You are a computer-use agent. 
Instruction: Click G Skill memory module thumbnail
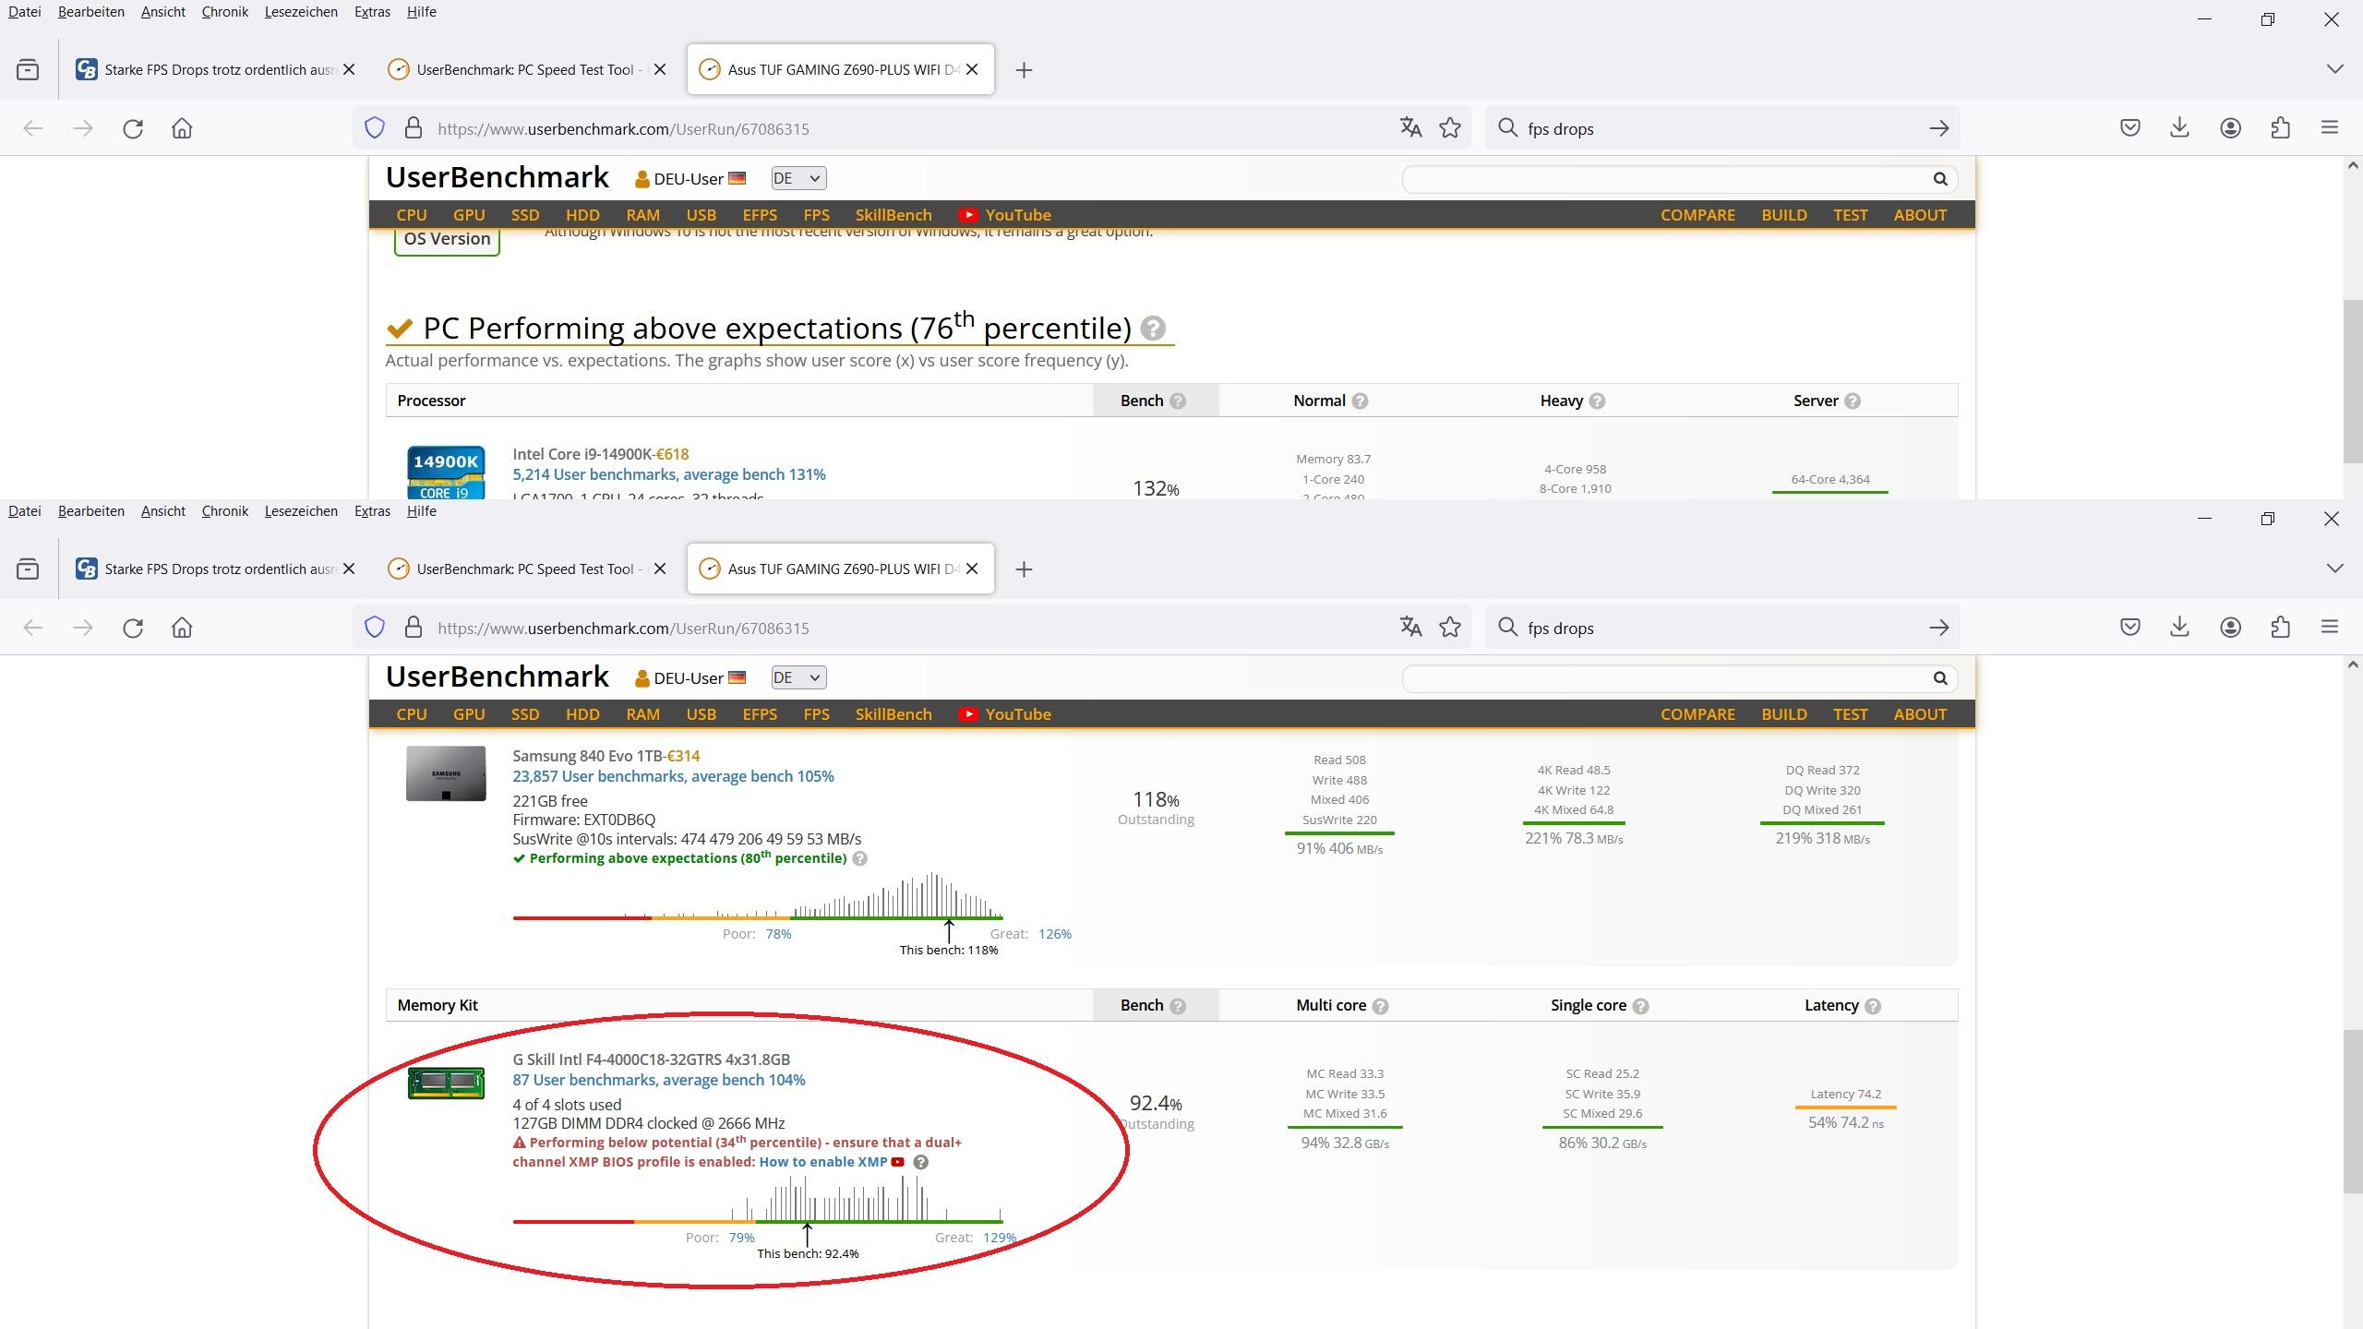[446, 1084]
